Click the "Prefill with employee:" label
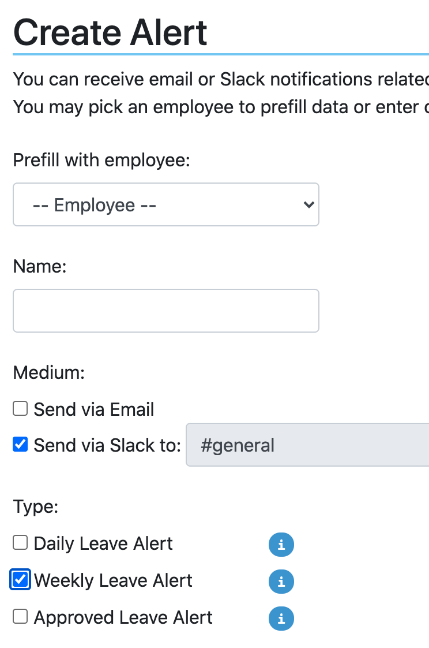 [x=101, y=160]
